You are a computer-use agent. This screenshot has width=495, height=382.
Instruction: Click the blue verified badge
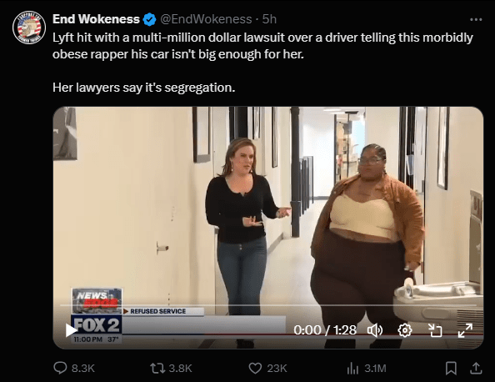tap(149, 19)
